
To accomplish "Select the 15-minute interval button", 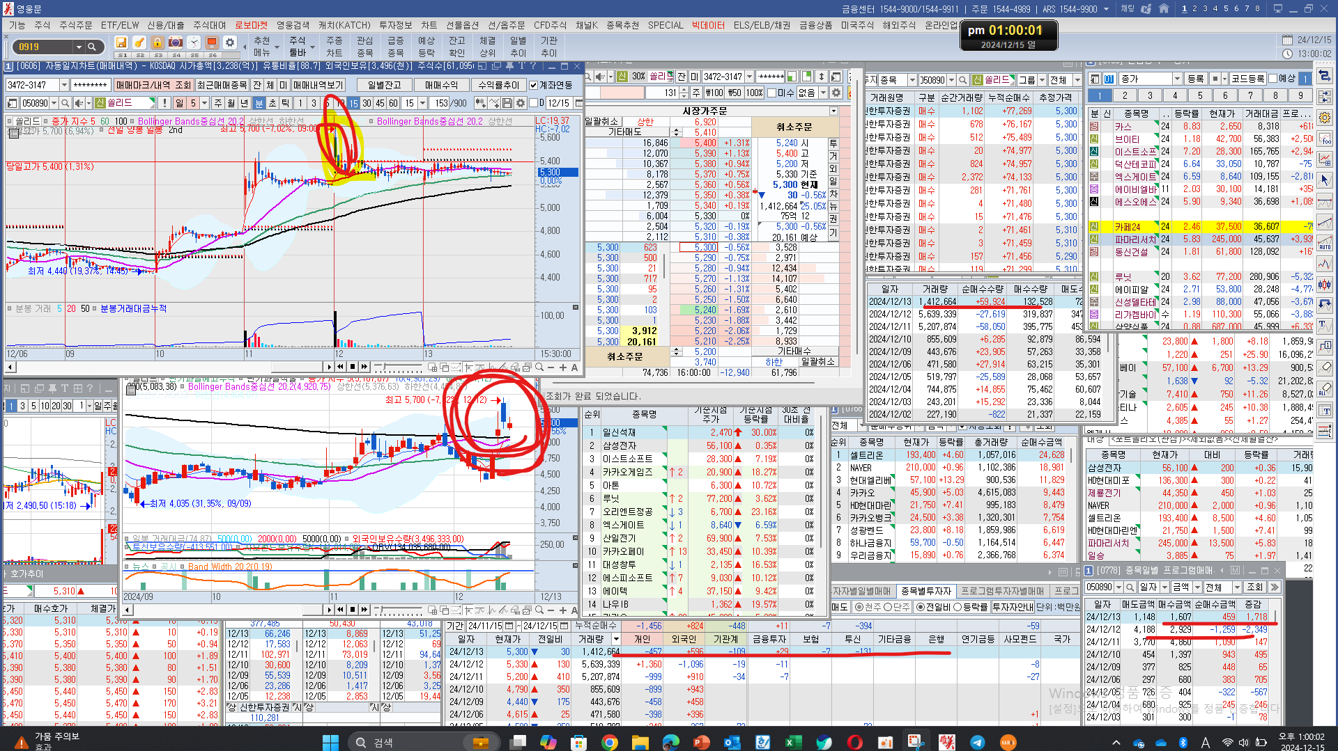I will click(x=353, y=103).
